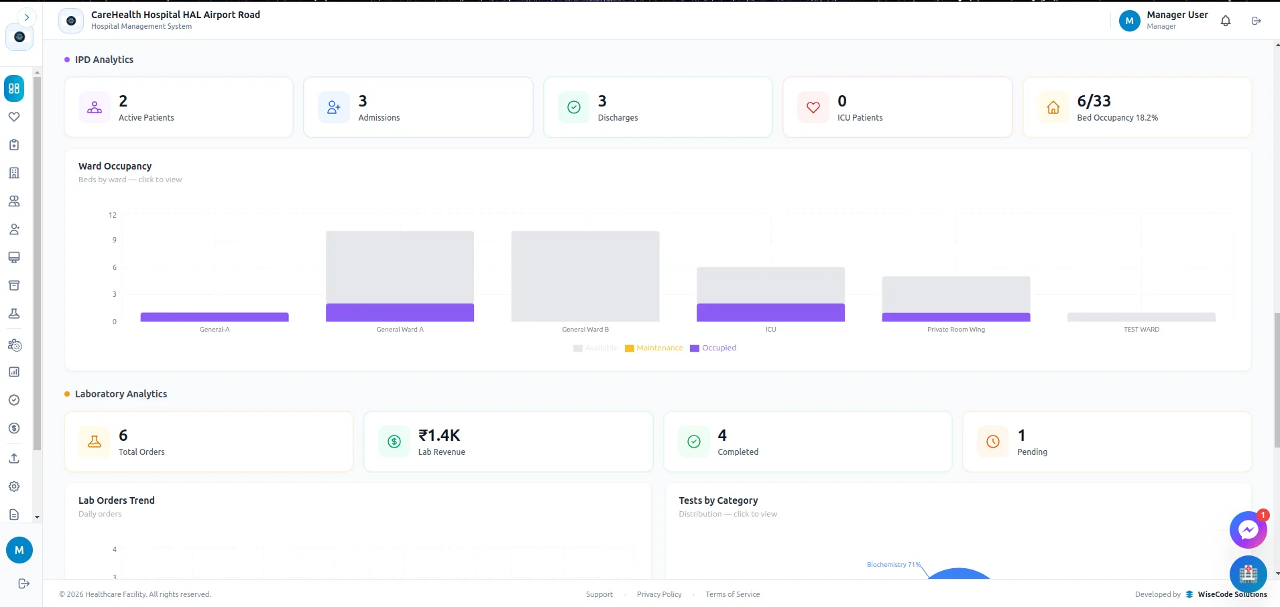The width and height of the screenshot is (1280, 607).
Task: Open the dashboard grid icon in sidebar
Action: [x=14, y=88]
